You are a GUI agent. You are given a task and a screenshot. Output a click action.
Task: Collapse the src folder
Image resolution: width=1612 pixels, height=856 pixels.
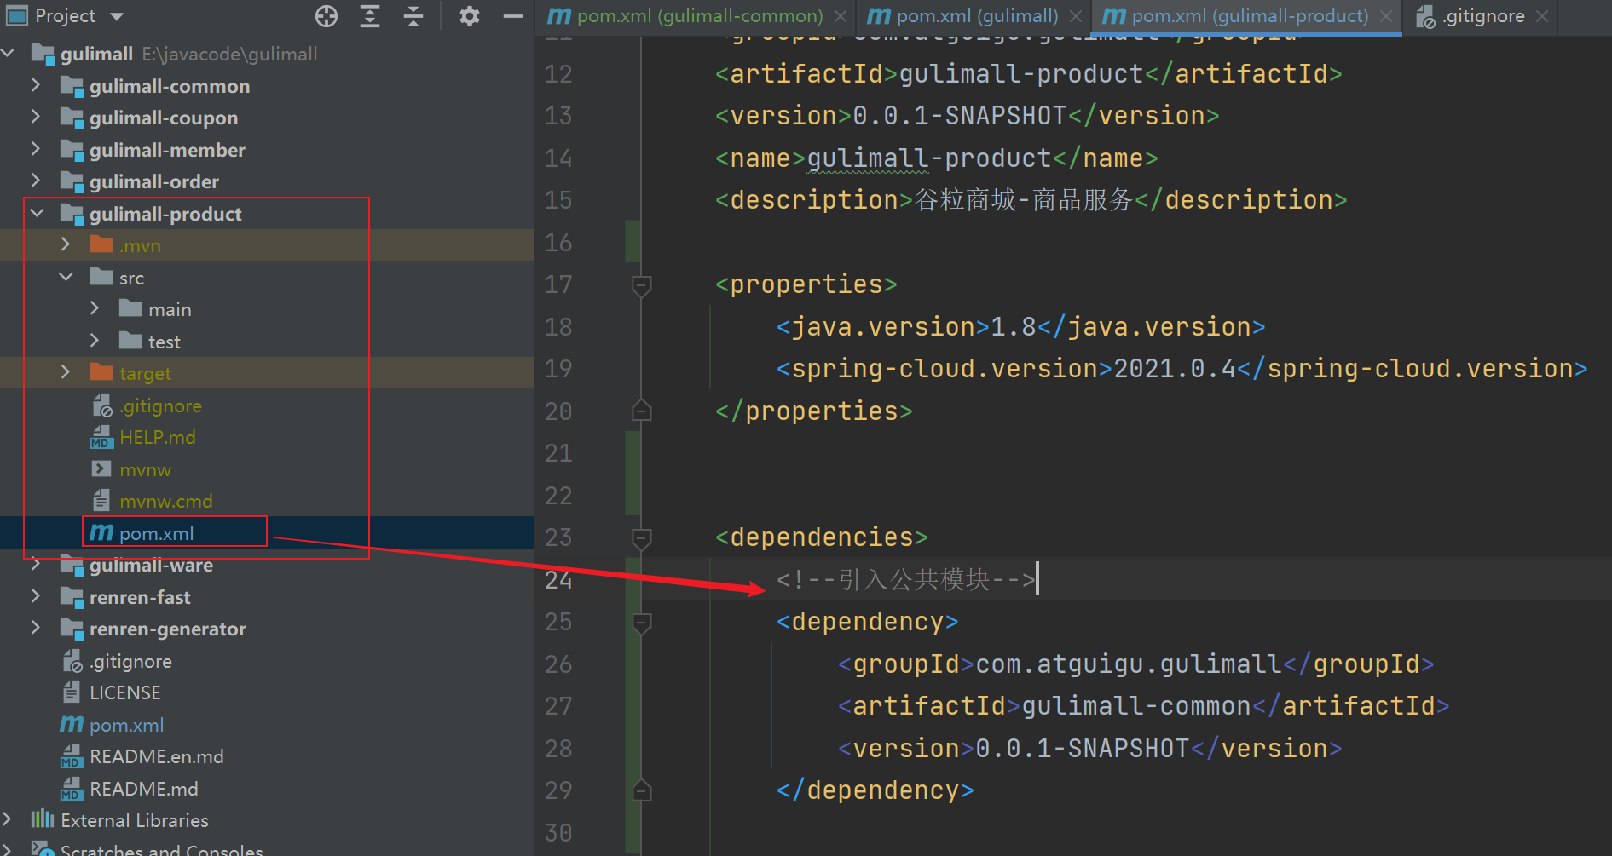66,277
